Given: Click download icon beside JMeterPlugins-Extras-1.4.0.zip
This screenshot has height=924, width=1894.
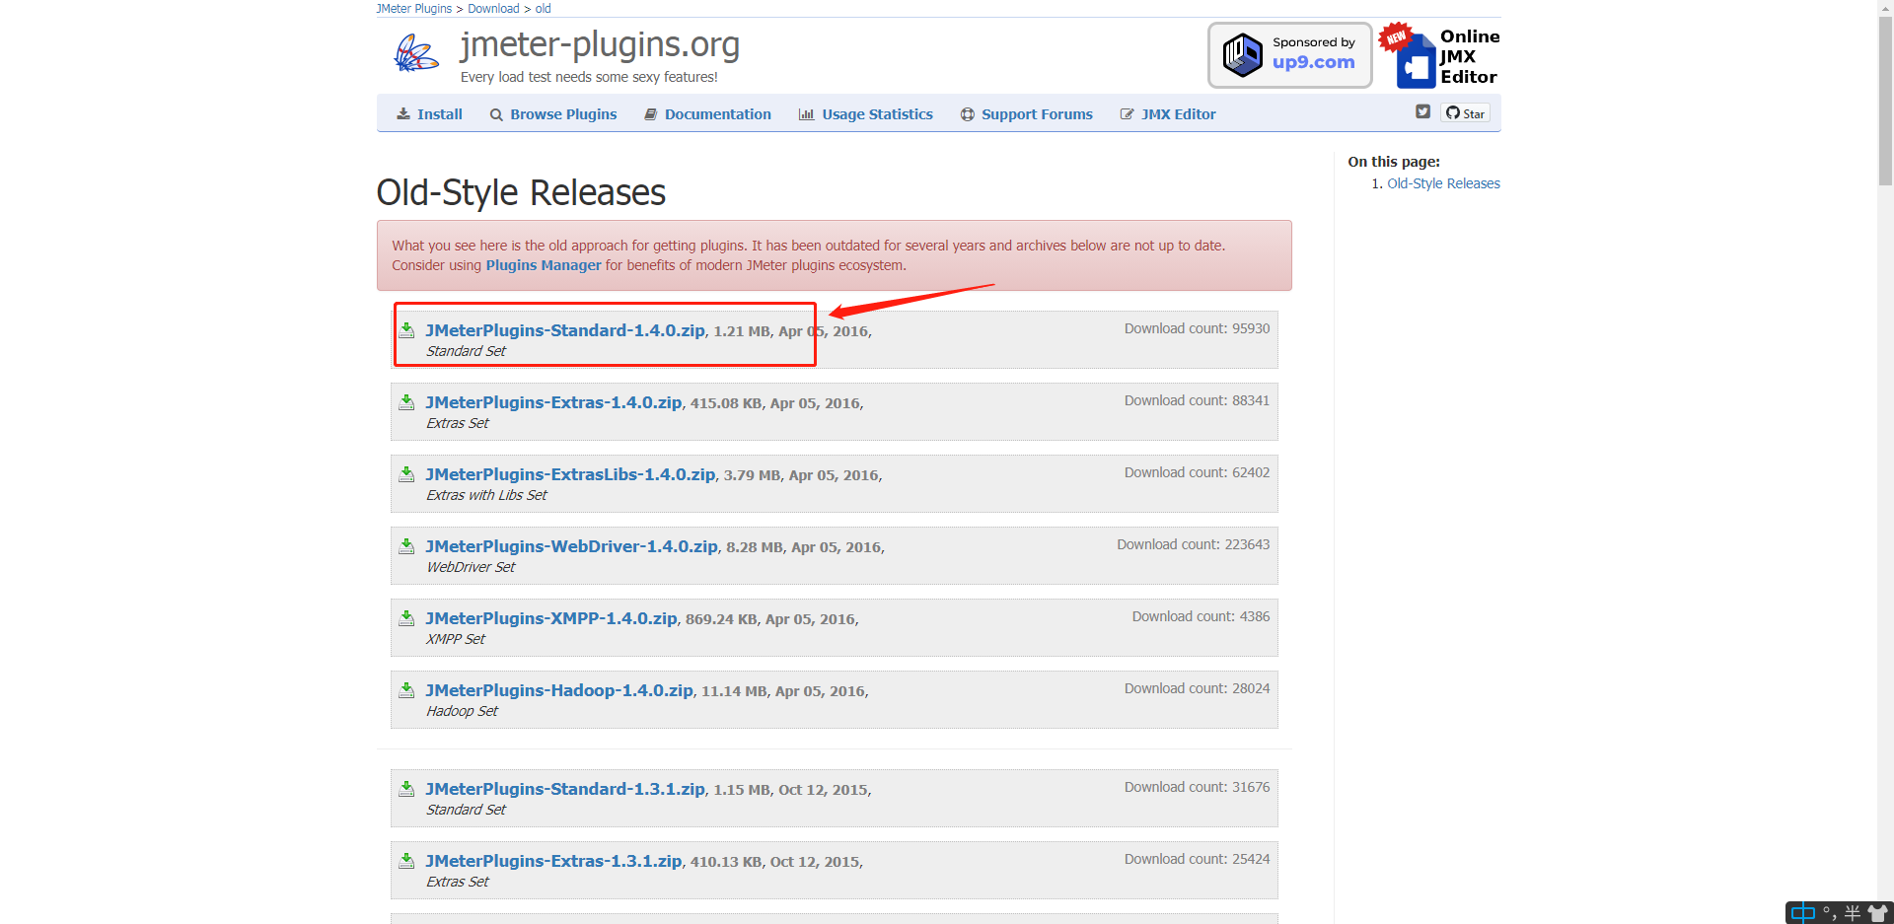Looking at the screenshot, I should click(406, 402).
